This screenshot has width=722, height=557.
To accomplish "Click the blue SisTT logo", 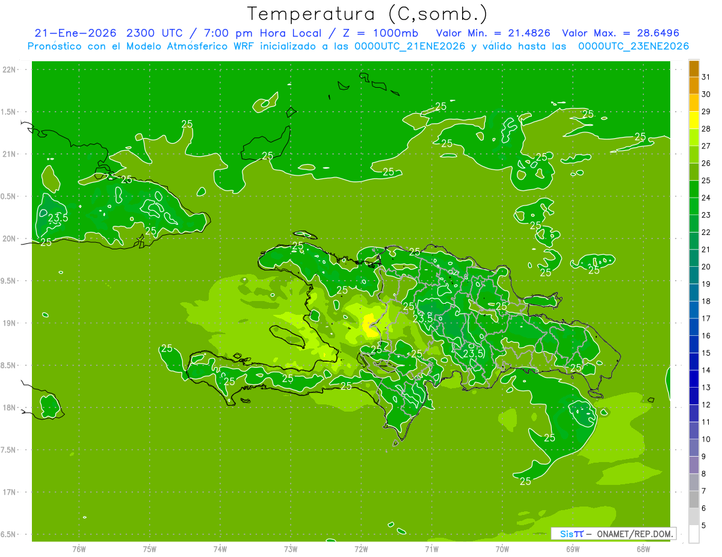I will point(572,534).
